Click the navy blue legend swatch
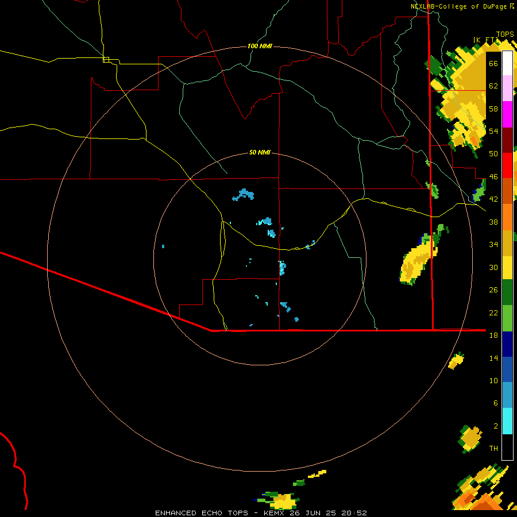The height and width of the screenshot is (517, 517). (507, 344)
